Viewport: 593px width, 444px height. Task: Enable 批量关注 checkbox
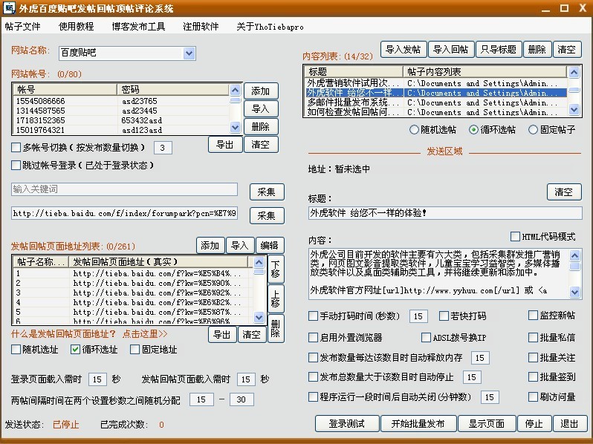[533, 357]
